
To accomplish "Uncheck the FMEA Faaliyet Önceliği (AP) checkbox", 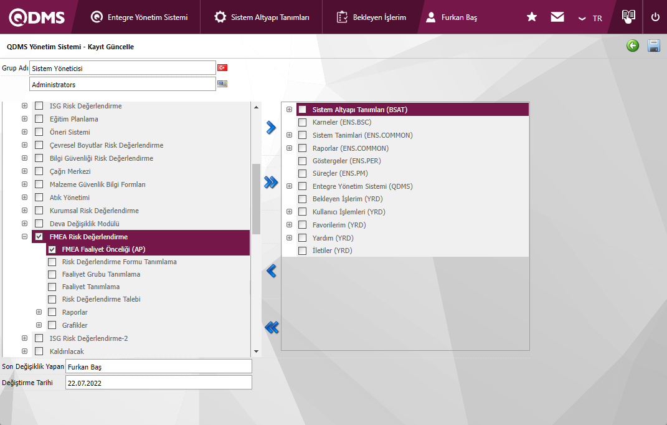I will pyautogui.click(x=52, y=249).
